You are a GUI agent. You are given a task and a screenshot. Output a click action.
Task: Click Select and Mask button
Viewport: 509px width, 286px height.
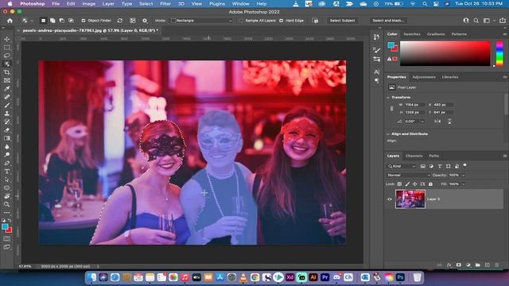click(x=388, y=21)
